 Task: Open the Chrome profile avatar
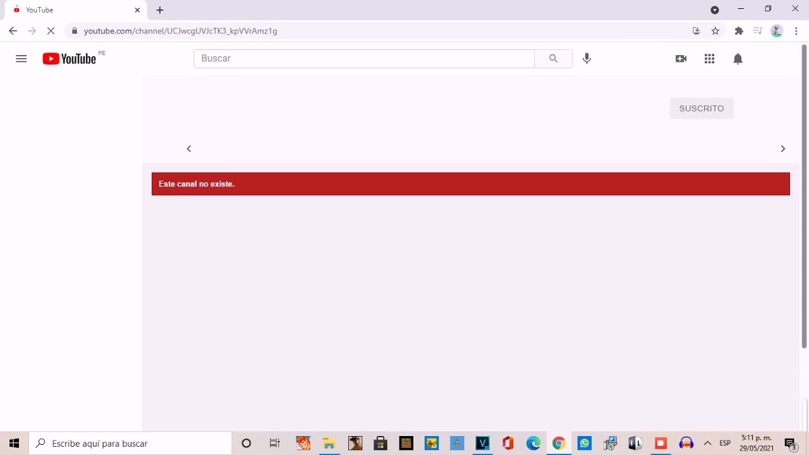[x=777, y=31]
